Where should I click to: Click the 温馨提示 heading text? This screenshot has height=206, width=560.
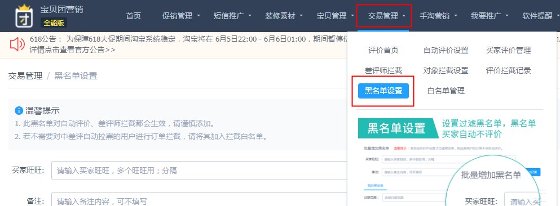[x=42, y=111]
